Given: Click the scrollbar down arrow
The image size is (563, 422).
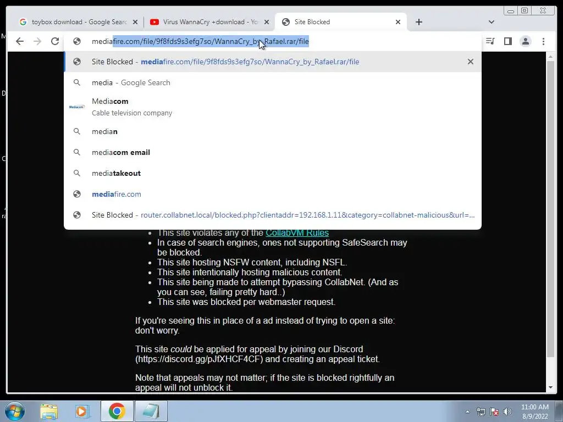Looking at the screenshot, I should click(x=550, y=387).
